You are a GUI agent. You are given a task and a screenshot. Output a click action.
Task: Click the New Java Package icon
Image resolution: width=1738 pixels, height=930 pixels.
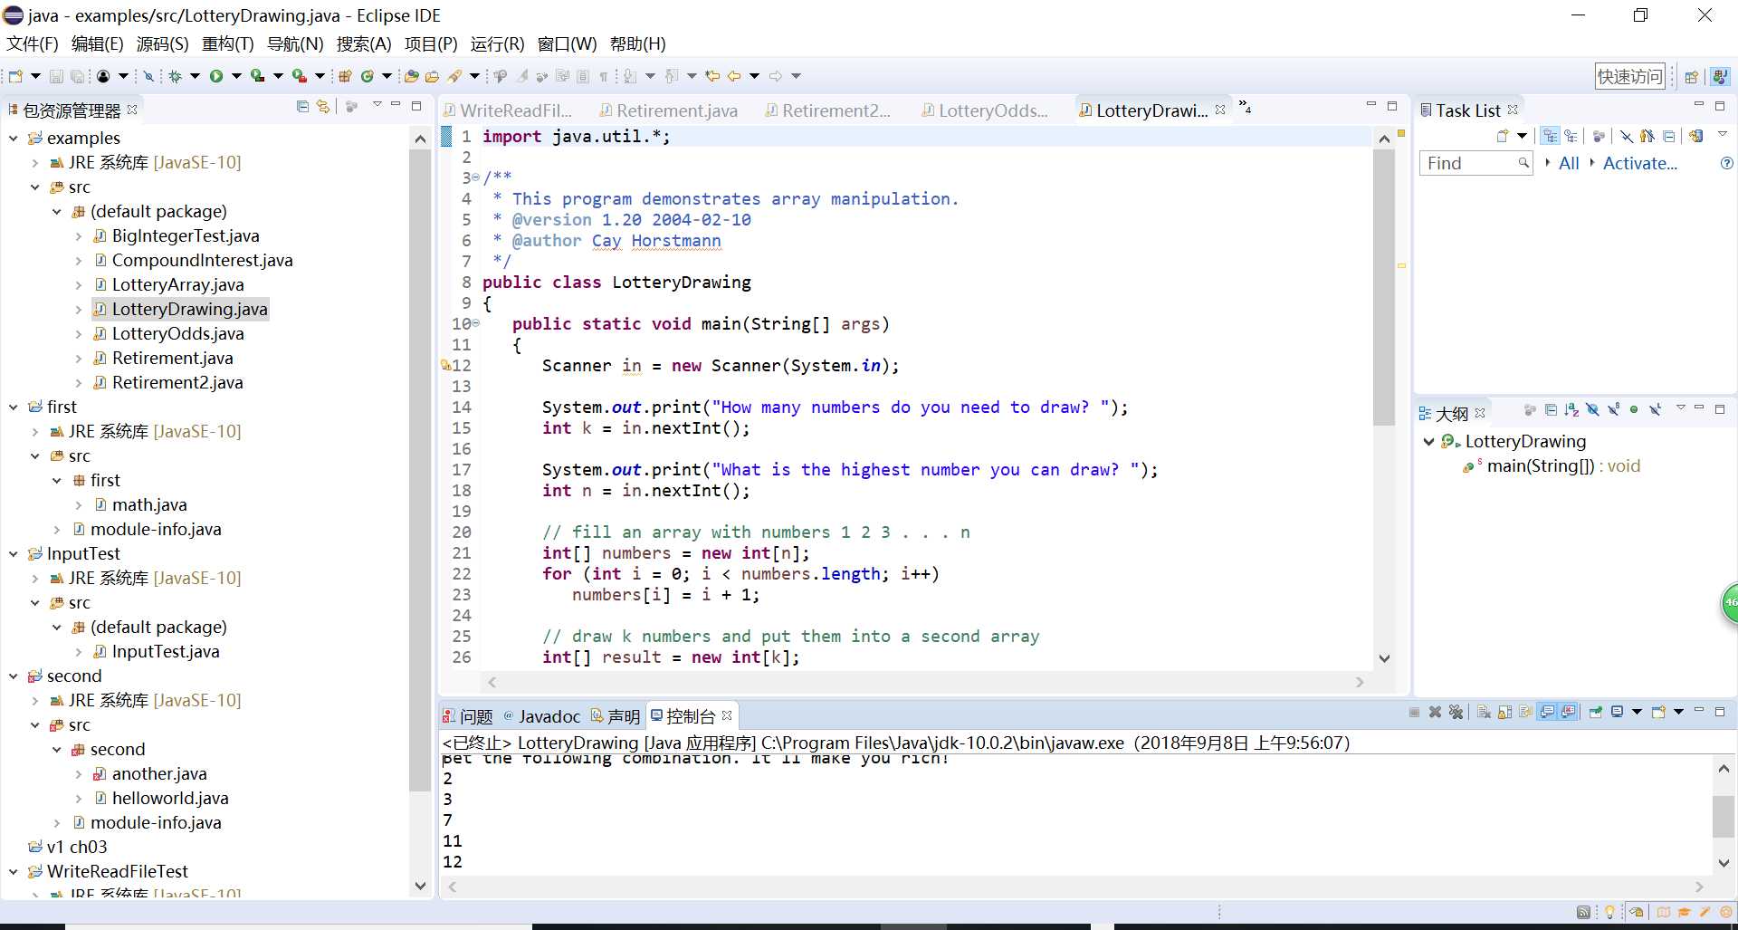(345, 76)
